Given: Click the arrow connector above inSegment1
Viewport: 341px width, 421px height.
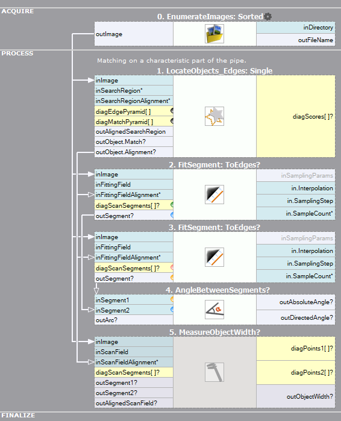Looking at the screenshot, I should point(96,290).
